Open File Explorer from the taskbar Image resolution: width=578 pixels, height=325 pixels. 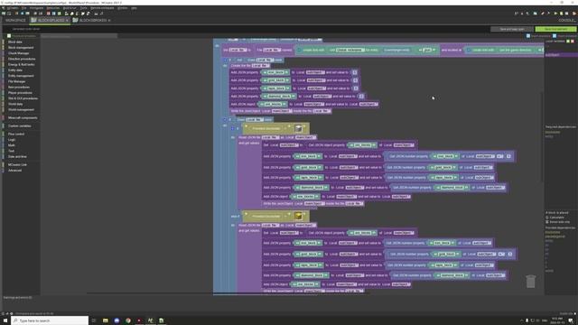click(106, 320)
